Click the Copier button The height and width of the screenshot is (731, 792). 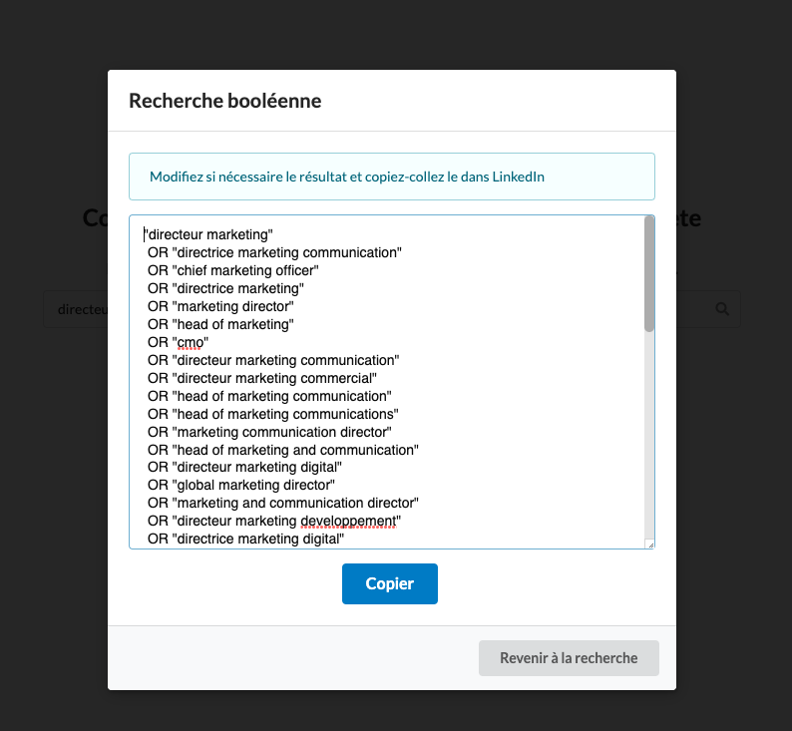[x=389, y=583]
